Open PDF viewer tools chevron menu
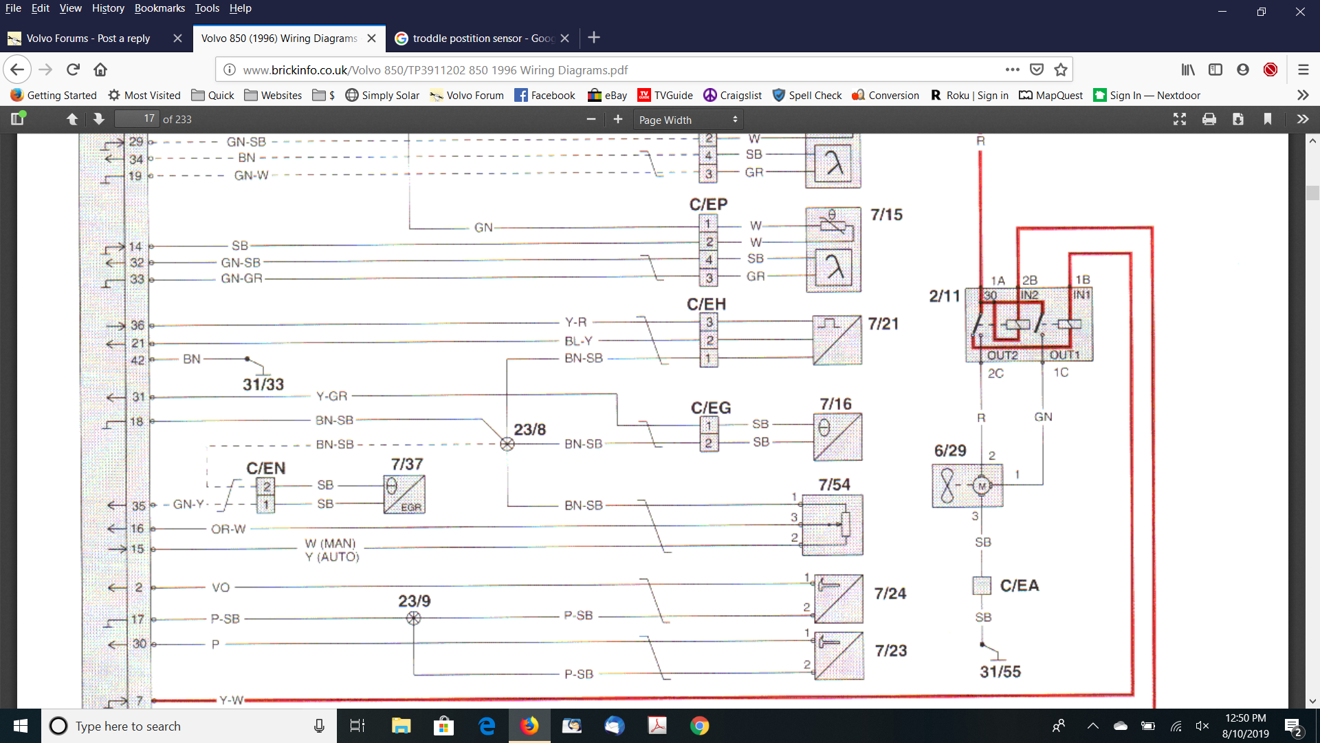 pos(1302,119)
